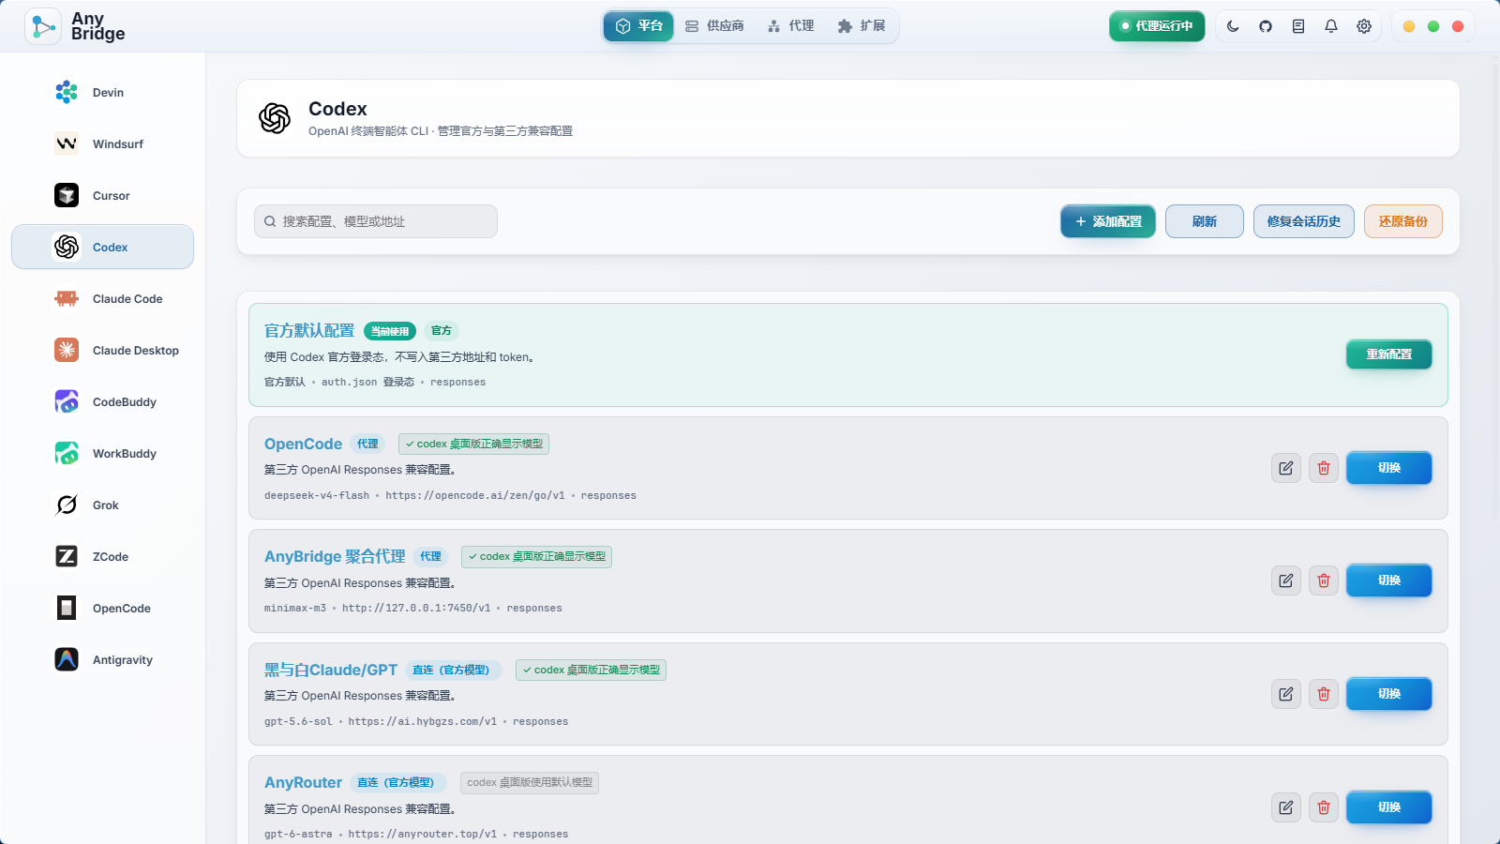The height and width of the screenshot is (844, 1500).
Task: Click 切换 for 黑与白Claude/GPT
Action: point(1389,694)
